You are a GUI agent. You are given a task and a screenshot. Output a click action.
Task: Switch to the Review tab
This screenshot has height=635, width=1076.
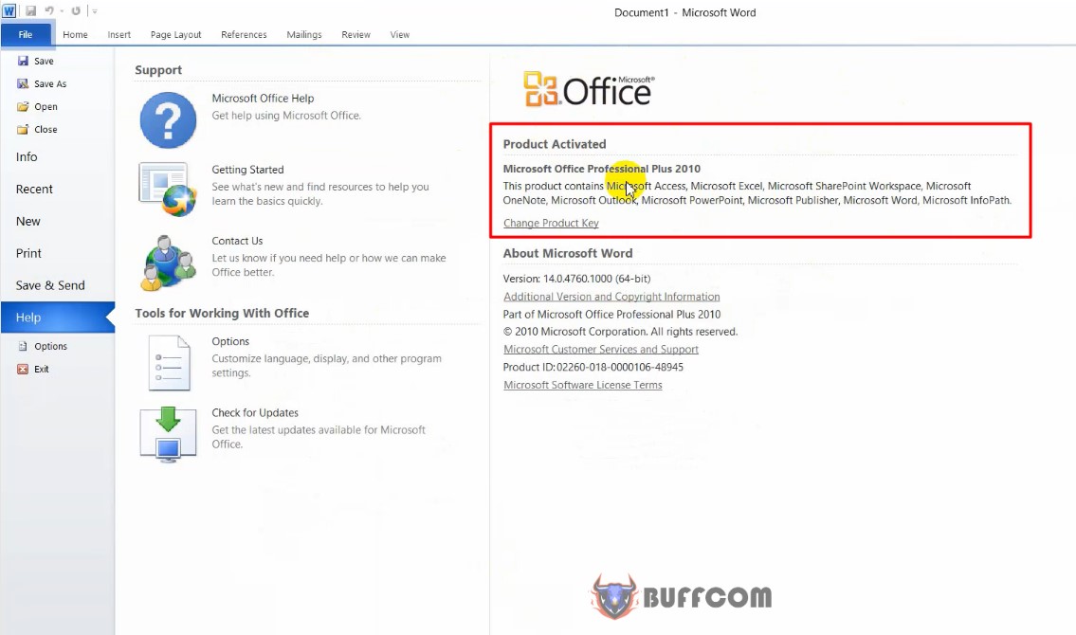point(356,34)
